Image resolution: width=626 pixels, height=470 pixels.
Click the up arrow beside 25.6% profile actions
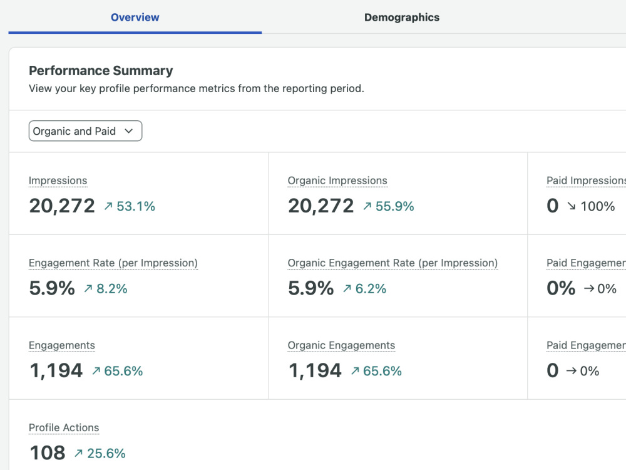click(79, 453)
